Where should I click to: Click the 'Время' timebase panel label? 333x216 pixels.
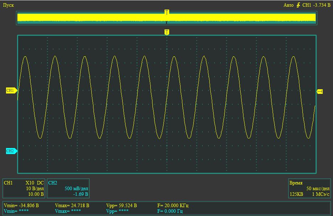click(296, 183)
